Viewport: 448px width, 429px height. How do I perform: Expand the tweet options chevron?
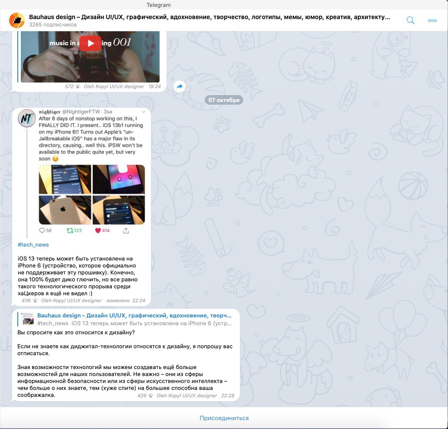click(143, 112)
